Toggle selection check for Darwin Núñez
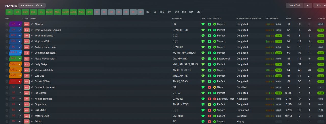Viewport: 326px width, 124px height. tap(7, 81)
